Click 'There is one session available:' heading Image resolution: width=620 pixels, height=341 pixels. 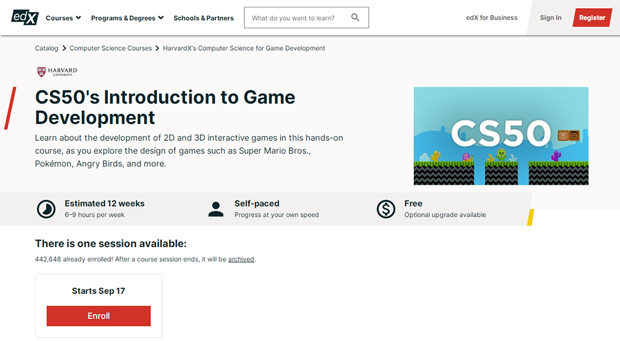pyautogui.click(x=111, y=243)
